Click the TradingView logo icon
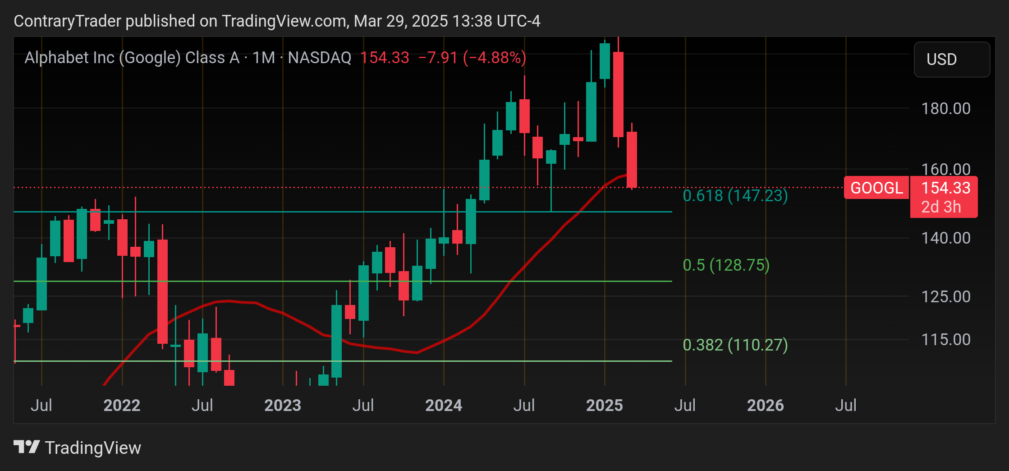 27,447
